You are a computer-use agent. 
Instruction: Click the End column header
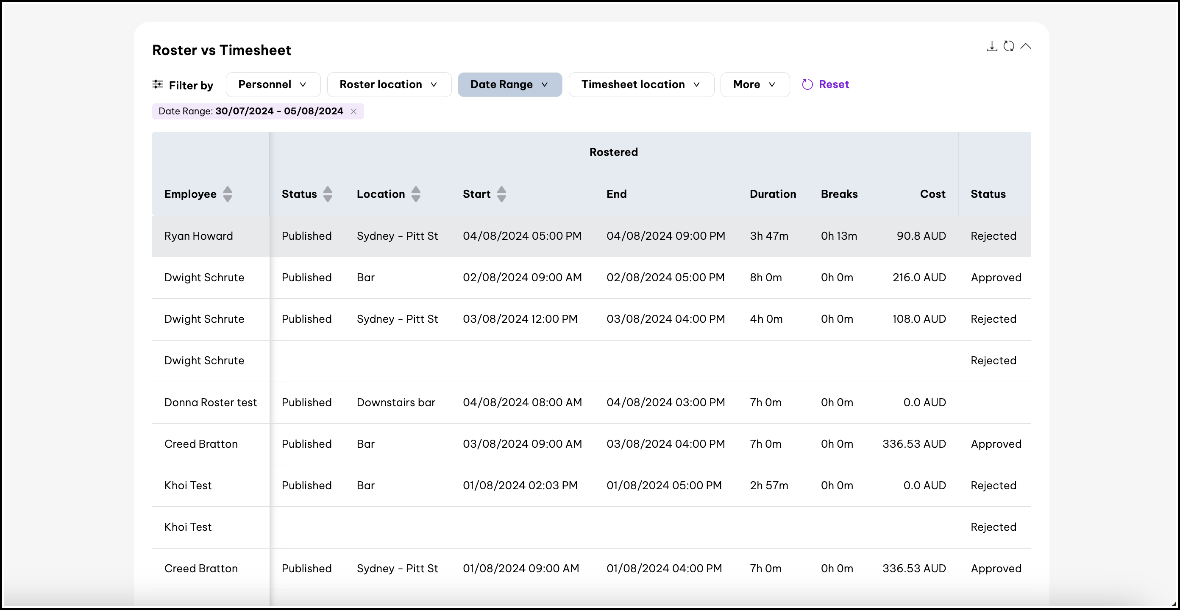pos(616,194)
